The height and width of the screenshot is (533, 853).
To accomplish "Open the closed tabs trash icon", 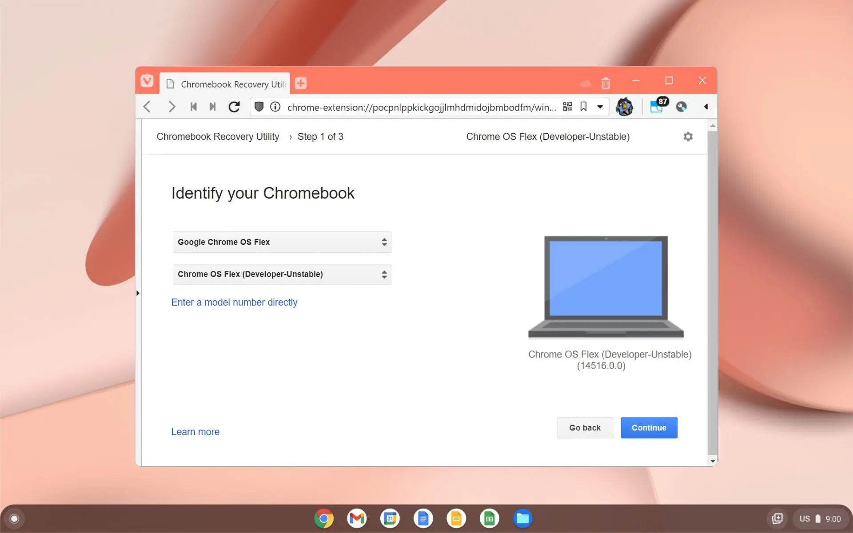I will 606,83.
